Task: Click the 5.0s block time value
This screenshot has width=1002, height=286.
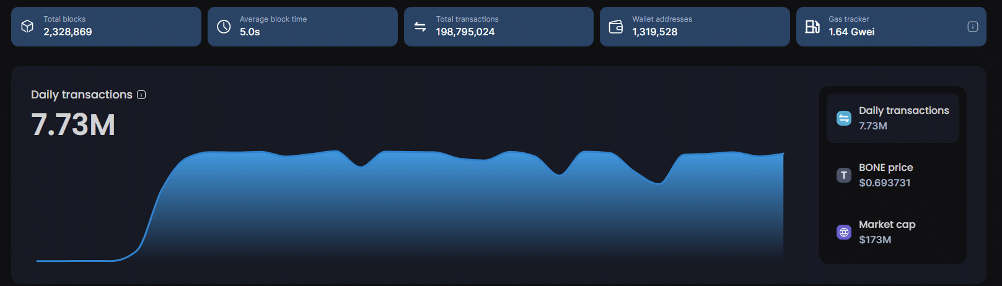Action: [x=250, y=32]
